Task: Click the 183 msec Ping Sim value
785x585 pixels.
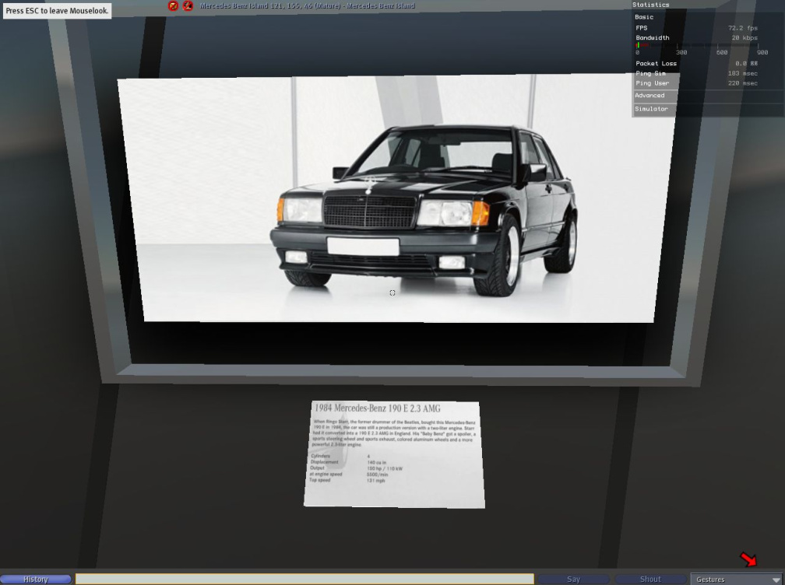Action: 743,73
